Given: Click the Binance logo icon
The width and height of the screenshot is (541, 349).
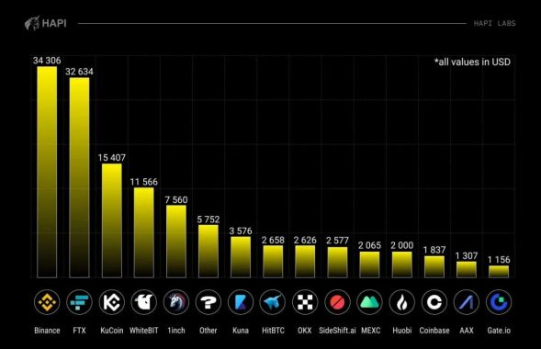Looking at the screenshot, I should (x=47, y=302).
